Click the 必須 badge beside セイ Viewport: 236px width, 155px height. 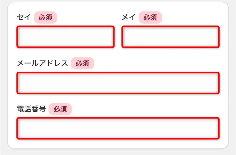tap(46, 18)
